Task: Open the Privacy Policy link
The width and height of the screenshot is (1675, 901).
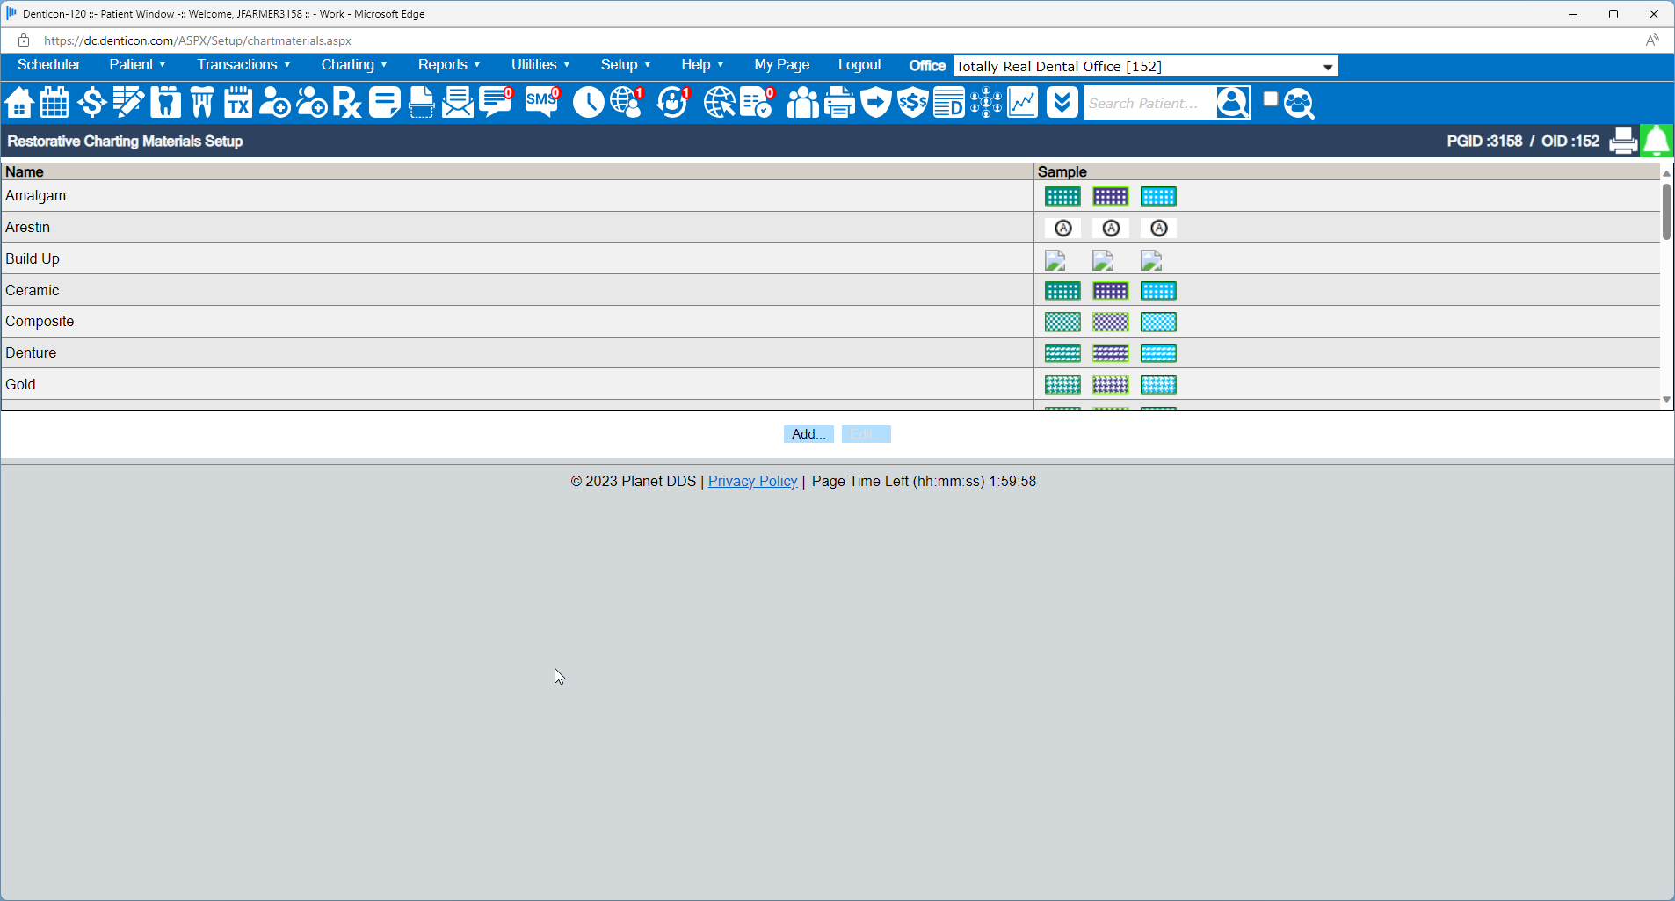Action: [752, 481]
